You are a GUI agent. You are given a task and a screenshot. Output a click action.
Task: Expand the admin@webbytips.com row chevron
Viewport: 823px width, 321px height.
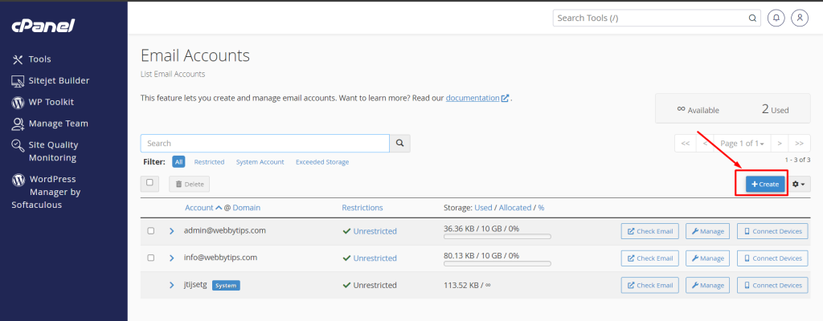(171, 231)
